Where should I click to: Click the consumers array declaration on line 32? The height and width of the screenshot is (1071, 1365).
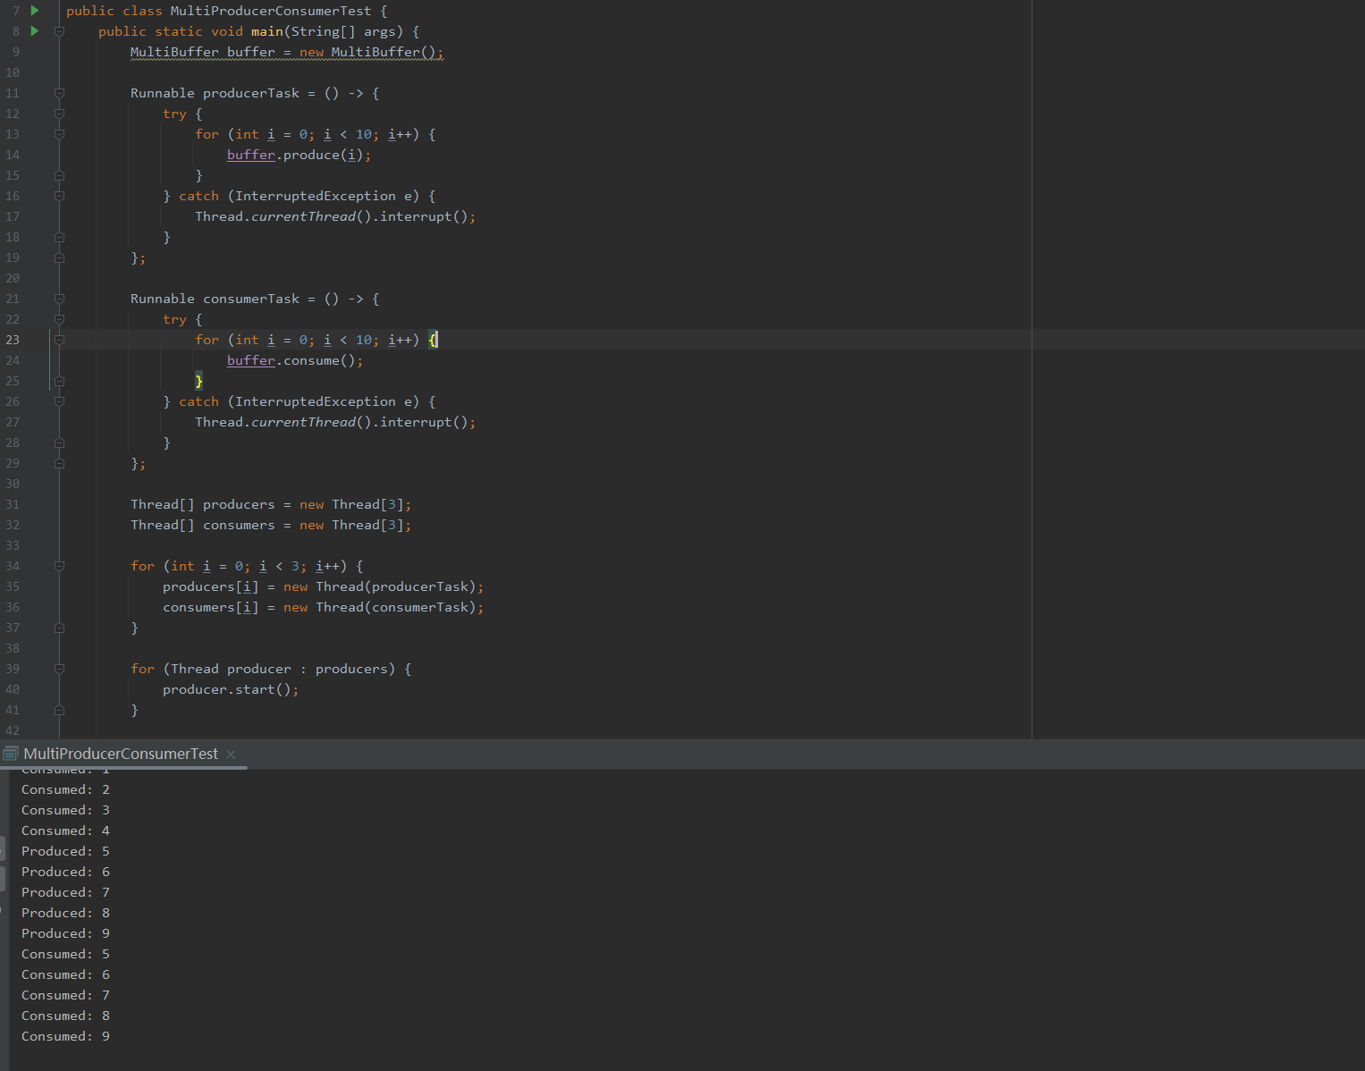[271, 525]
